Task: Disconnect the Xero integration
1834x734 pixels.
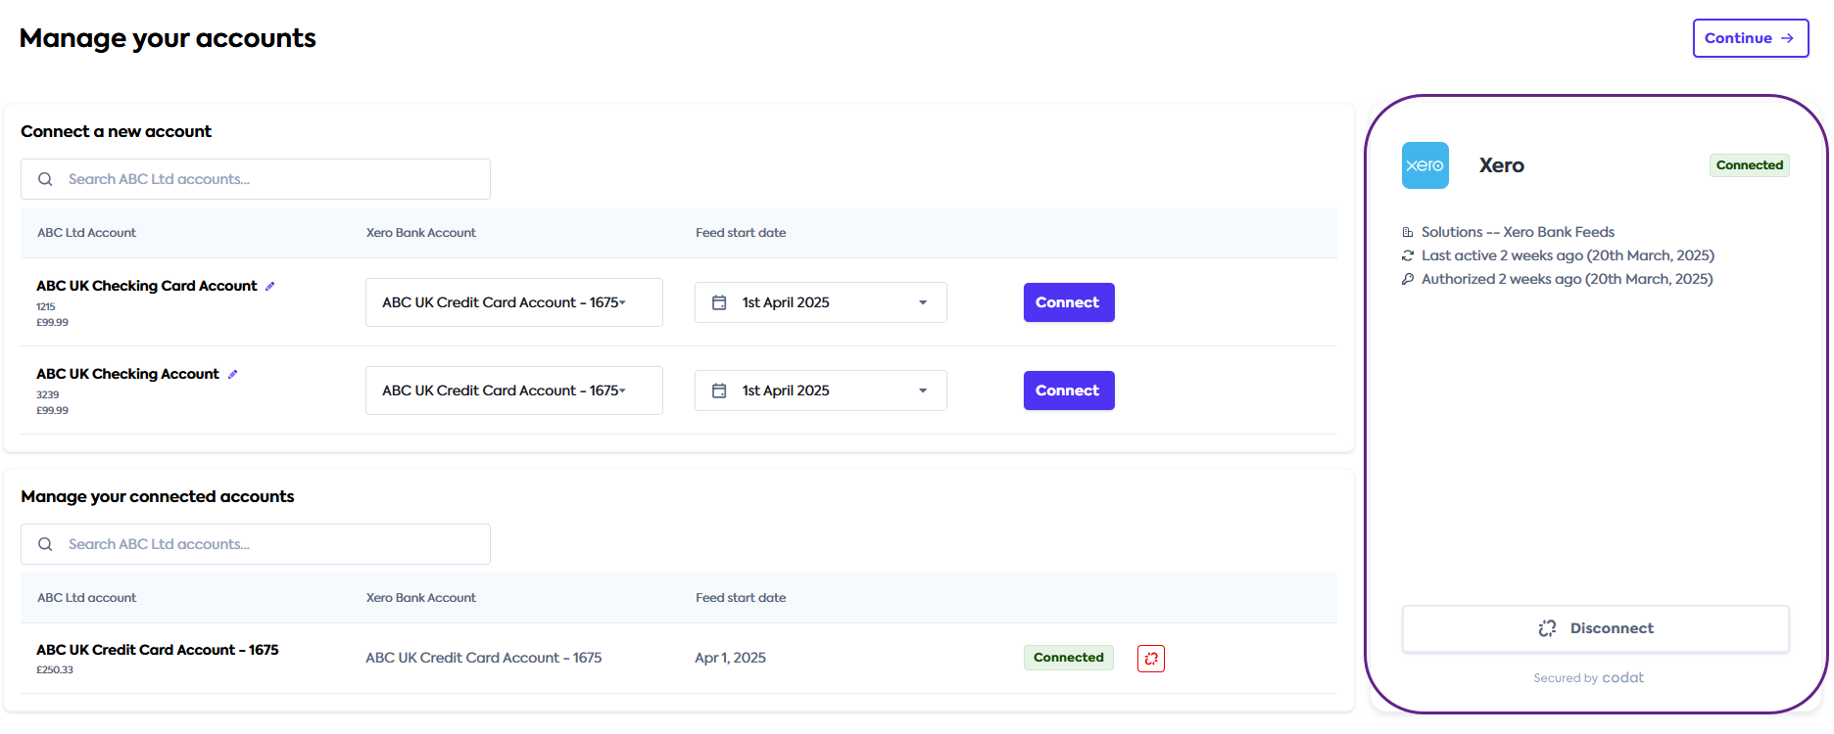Action: (x=1595, y=629)
